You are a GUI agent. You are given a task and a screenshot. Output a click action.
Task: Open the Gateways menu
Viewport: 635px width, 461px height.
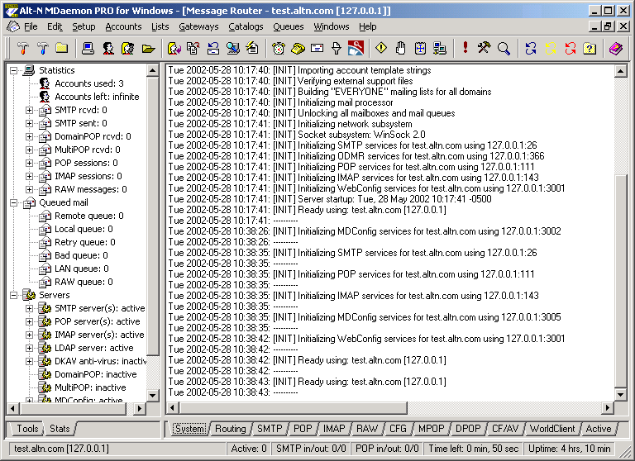[x=198, y=26]
